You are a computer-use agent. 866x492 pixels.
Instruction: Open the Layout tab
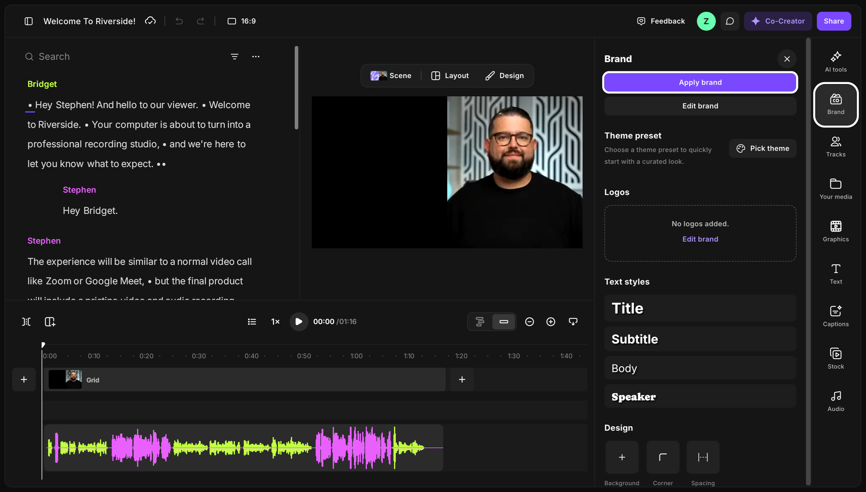450,76
